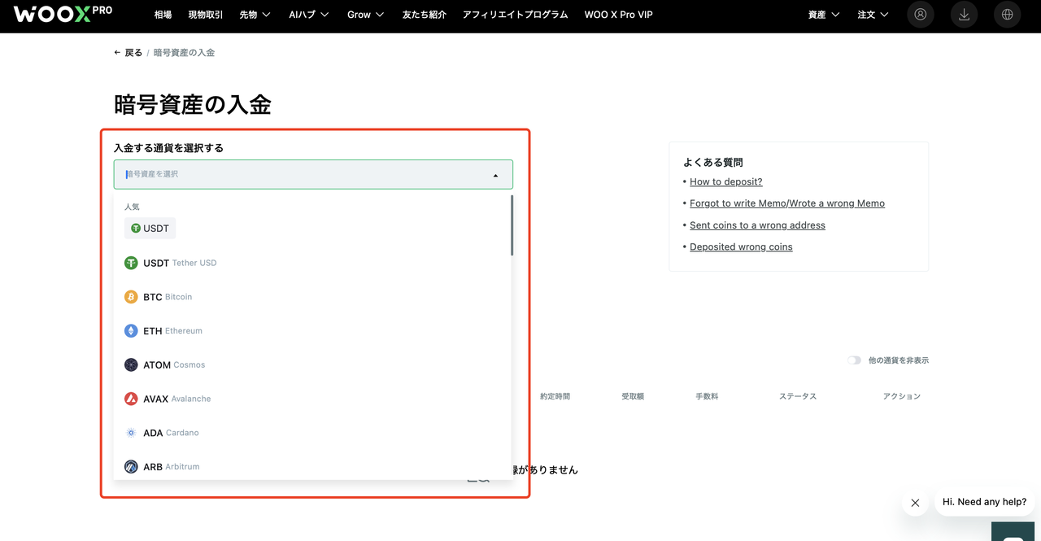This screenshot has height=541, width=1041.
Task: Expand the Grow menu
Action: coord(366,15)
